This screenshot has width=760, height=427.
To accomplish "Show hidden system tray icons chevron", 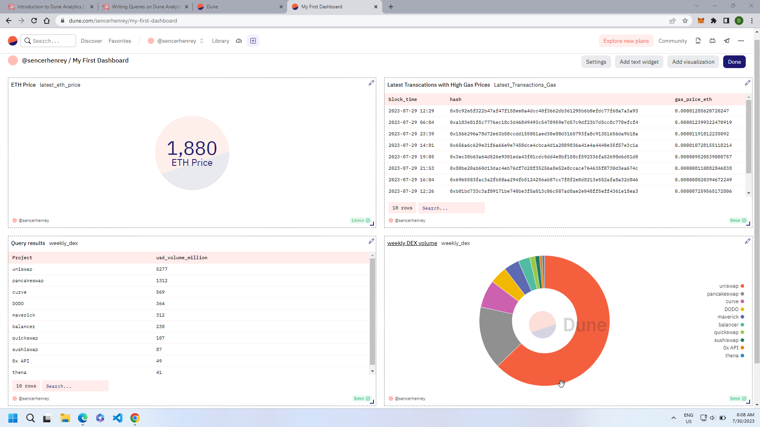I will coord(674,418).
